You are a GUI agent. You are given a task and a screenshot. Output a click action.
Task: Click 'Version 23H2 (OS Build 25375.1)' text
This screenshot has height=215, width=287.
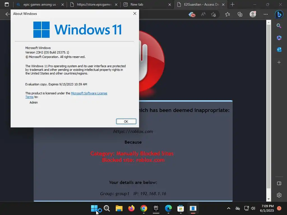pos(47,52)
